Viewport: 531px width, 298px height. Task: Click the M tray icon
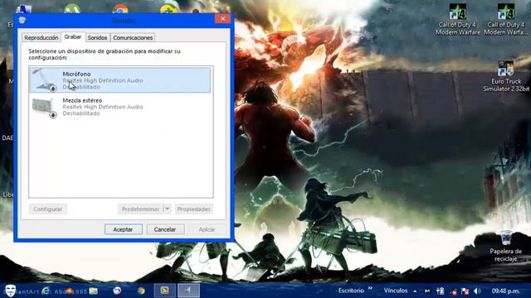[427, 291]
